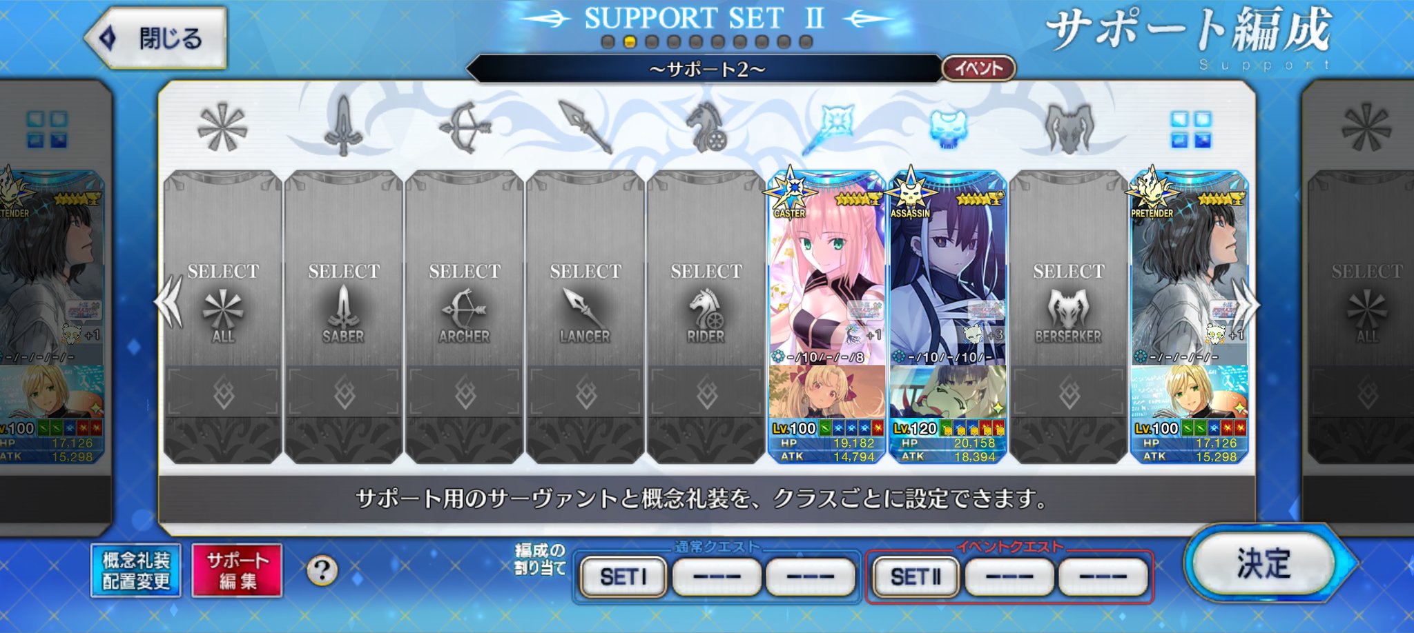Select the Archer bow class icon
Image resolution: width=1414 pixels, height=633 pixels.
[464, 128]
